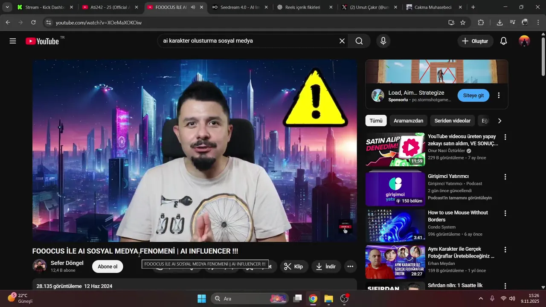Open options for Mouse Without Borders video

[505, 213]
